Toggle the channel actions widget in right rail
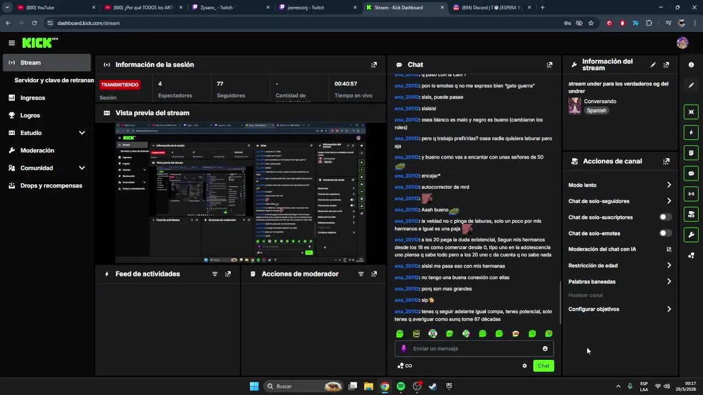The image size is (703, 395). coord(691,214)
